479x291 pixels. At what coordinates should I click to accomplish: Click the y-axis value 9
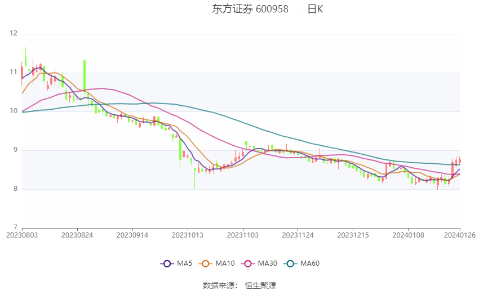click(x=16, y=150)
